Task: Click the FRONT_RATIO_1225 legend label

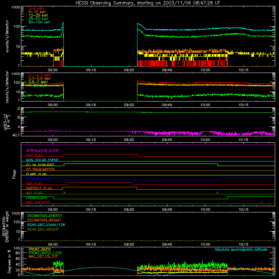Action: 45,253
